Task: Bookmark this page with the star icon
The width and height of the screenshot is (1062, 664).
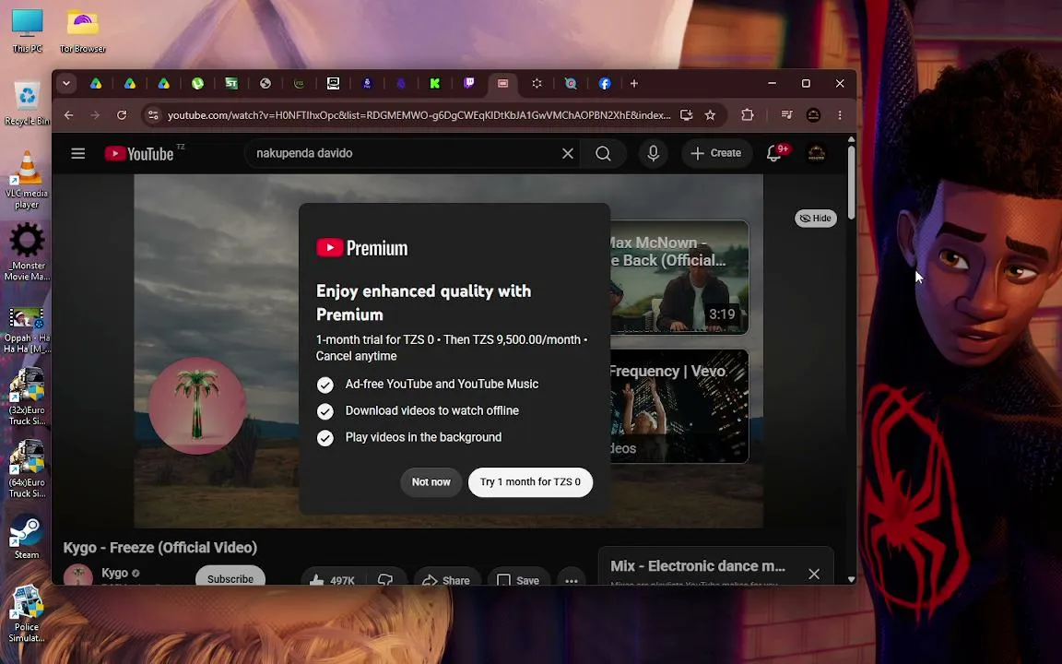Action: coord(710,115)
